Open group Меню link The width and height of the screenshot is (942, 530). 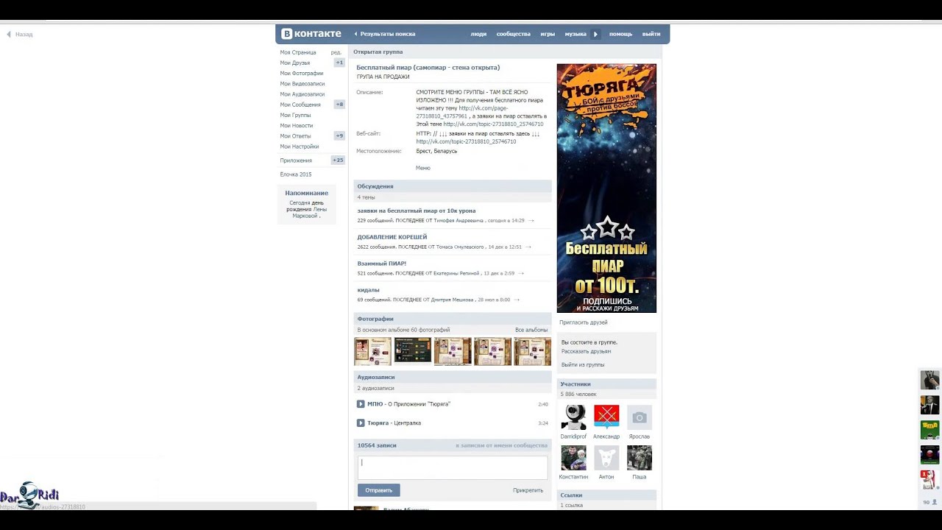tap(423, 168)
